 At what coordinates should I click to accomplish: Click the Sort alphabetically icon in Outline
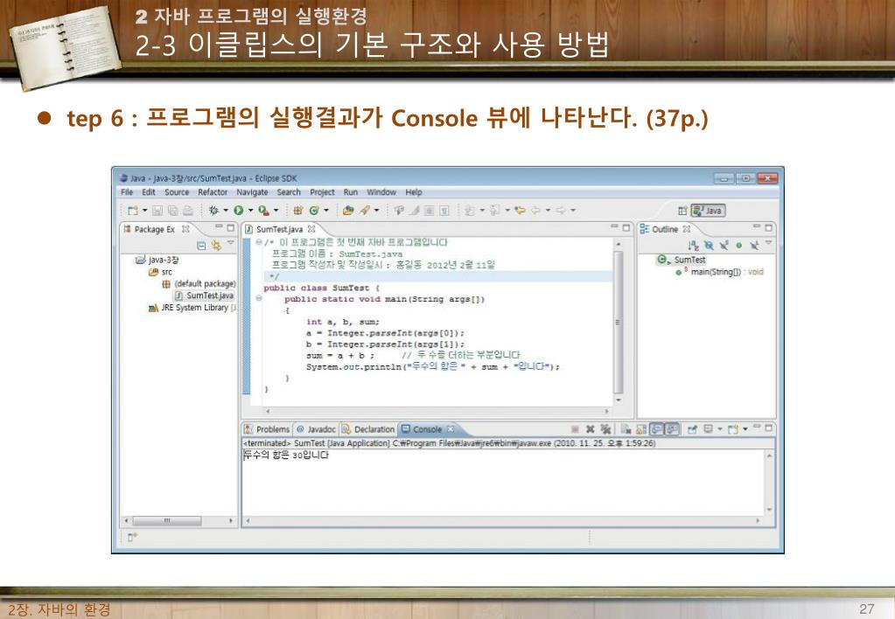pos(693,246)
